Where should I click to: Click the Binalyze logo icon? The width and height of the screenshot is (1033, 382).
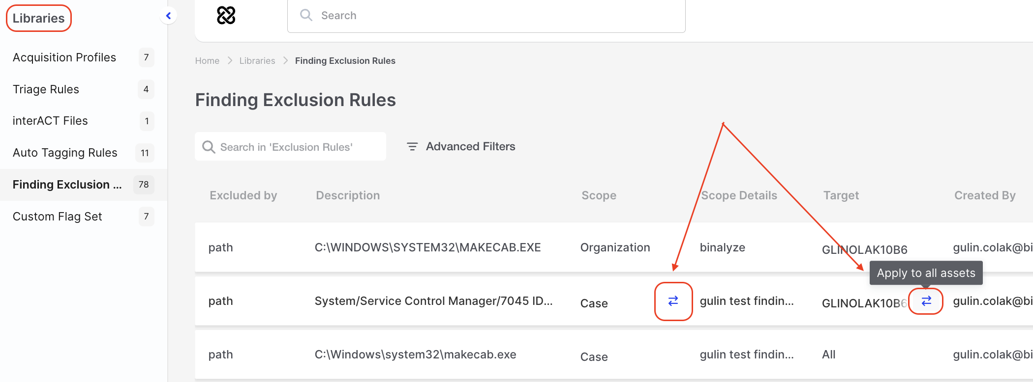226,16
